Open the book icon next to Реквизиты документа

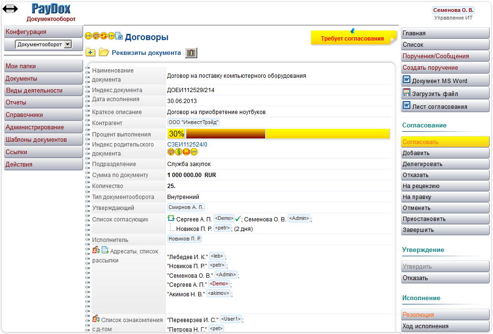(191, 53)
